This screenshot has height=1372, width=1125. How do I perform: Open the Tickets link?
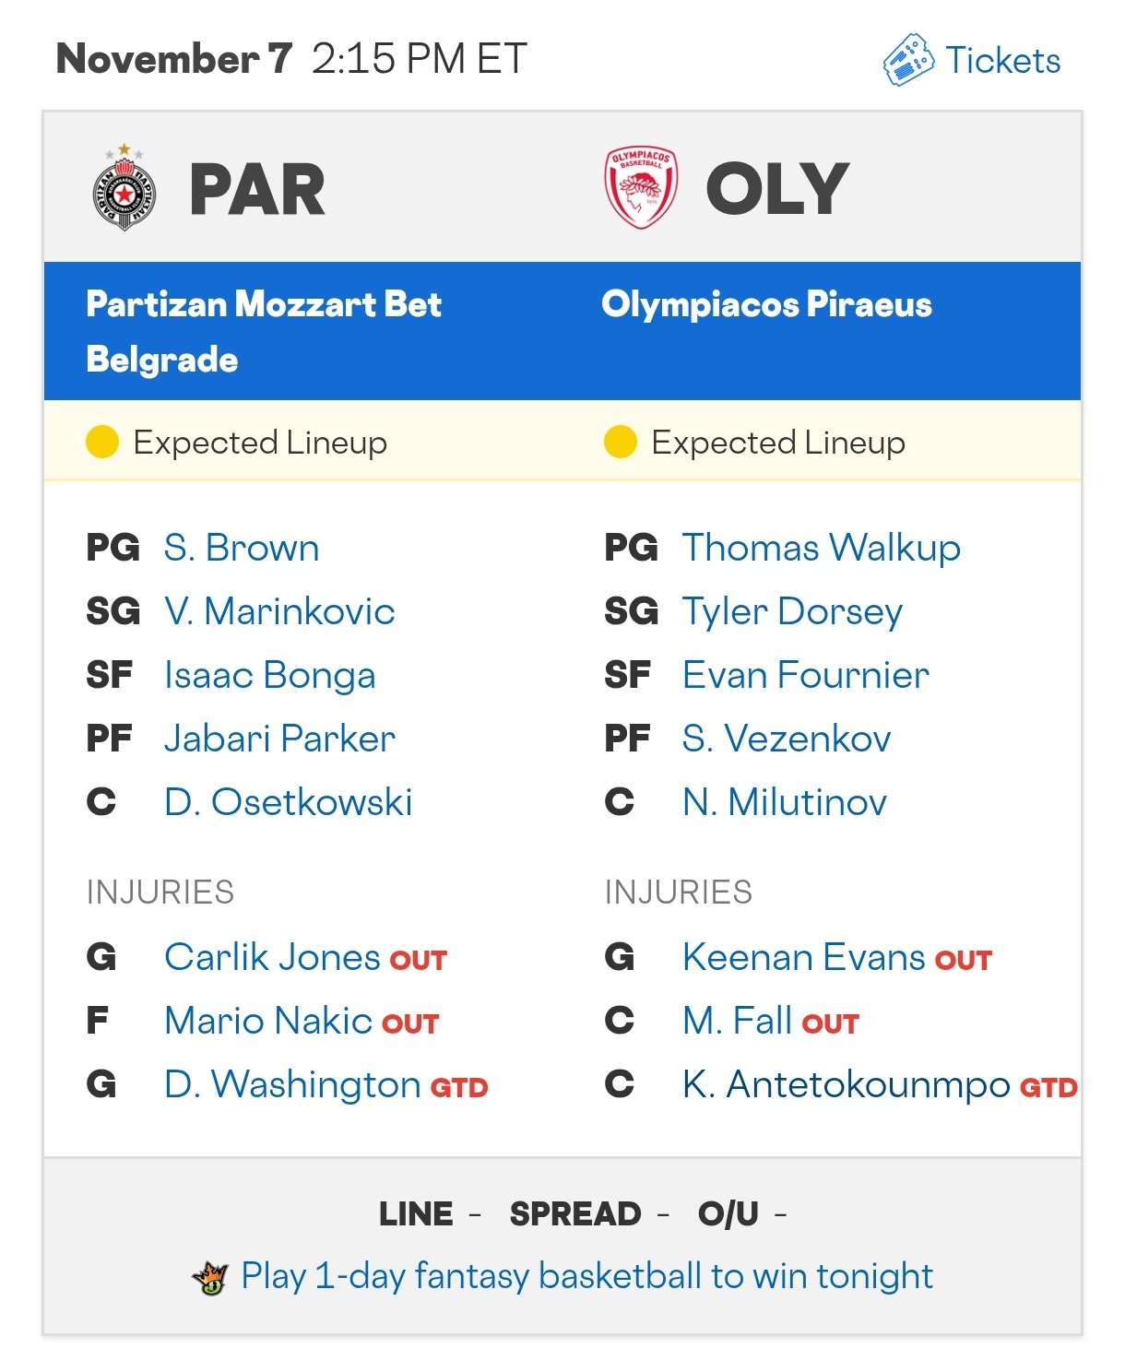(x=1002, y=60)
